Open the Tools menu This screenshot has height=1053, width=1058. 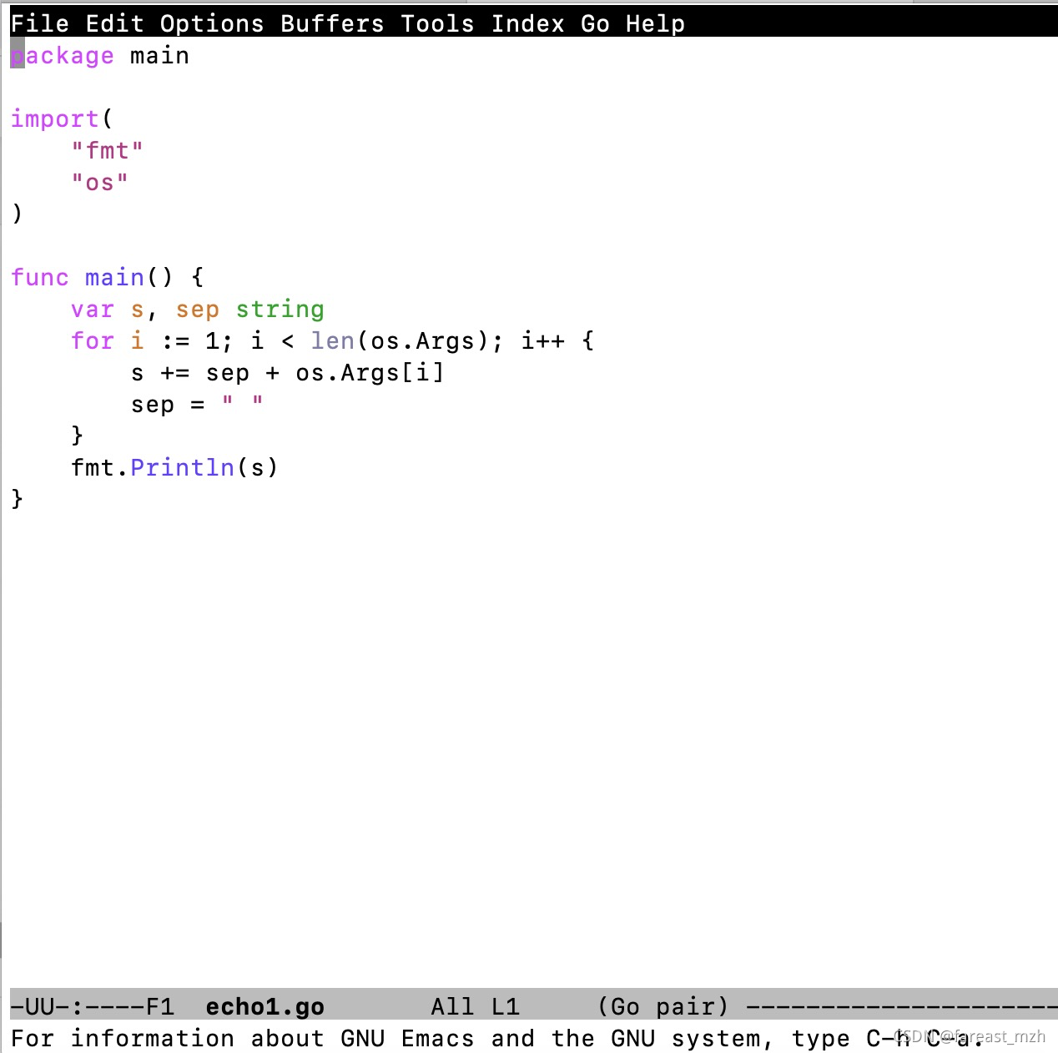pos(436,23)
